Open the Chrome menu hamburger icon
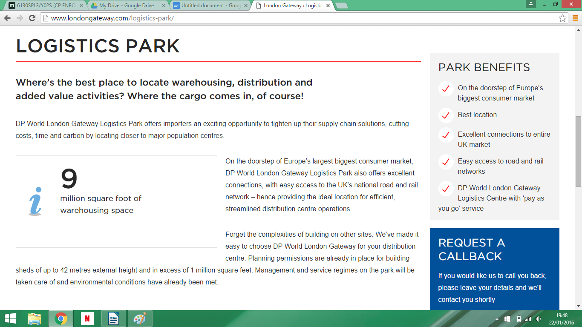This screenshot has height=327, width=582. tap(575, 18)
